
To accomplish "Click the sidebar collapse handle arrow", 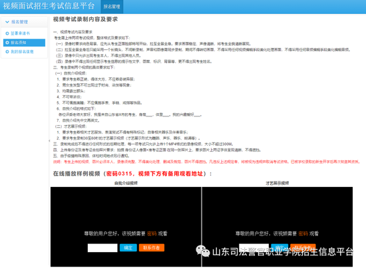I will point(49,140).
